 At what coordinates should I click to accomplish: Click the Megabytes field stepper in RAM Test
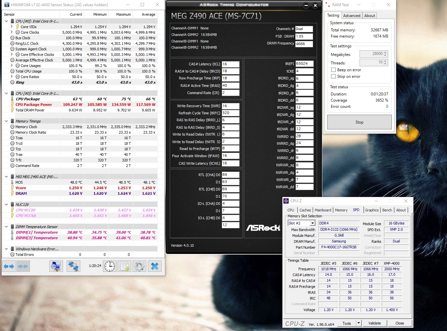385,54
